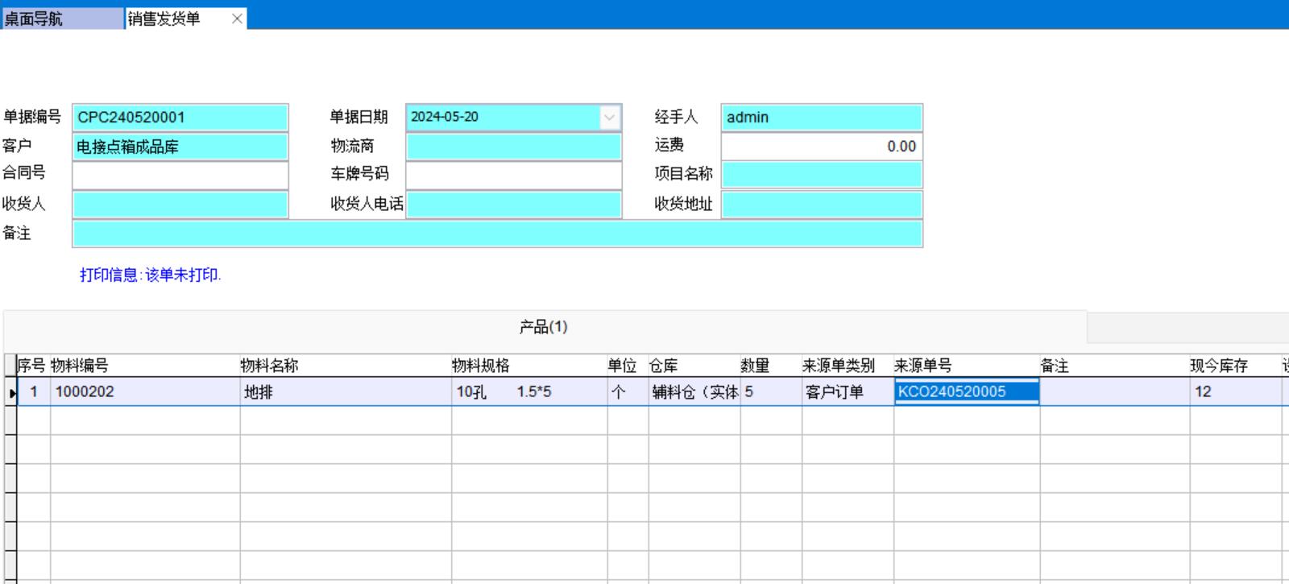This screenshot has width=1289, height=584.
Task: Switch to the 桌面导航 tab
Action: click(x=61, y=19)
